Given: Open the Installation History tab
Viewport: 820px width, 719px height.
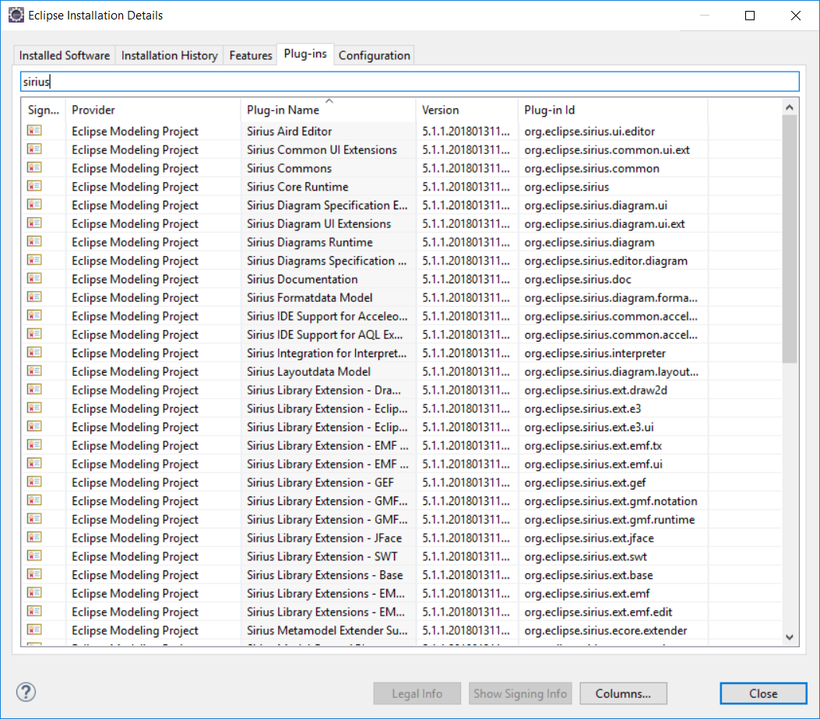Looking at the screenshot, I should (170, 55).
